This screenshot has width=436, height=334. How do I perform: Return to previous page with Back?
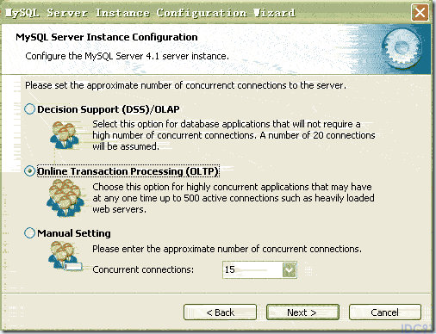coord(220,312)
